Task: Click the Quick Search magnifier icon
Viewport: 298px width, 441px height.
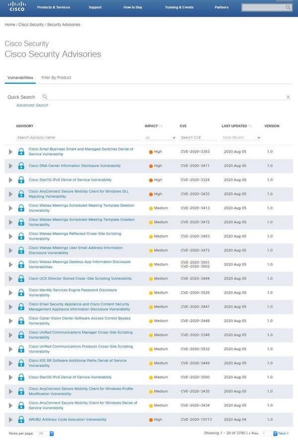Action: pyautogui.click(x=44, y=97)
